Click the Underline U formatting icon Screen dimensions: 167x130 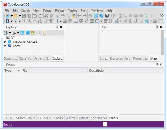[x=24, y=21]
